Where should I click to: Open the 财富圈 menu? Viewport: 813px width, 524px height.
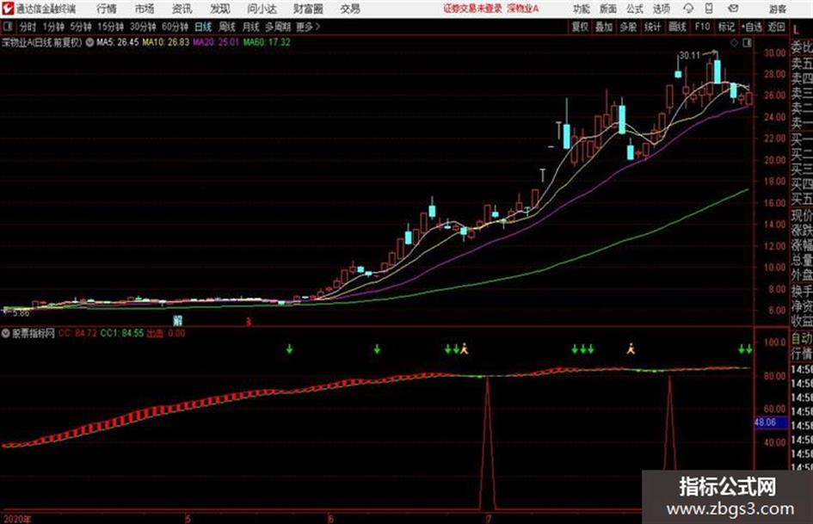pyautogui.click(x=308, y=9)
